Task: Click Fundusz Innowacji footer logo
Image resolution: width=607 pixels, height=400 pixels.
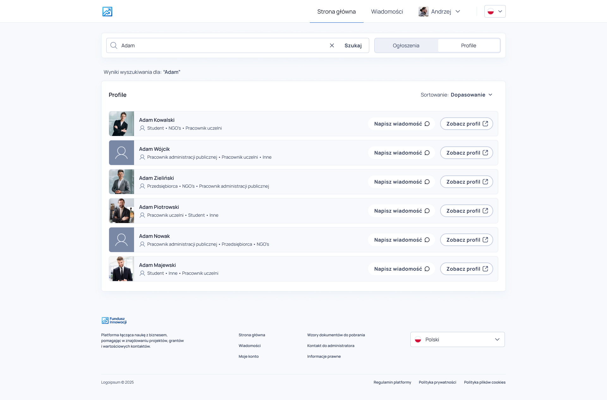Action: coord(114,321)
